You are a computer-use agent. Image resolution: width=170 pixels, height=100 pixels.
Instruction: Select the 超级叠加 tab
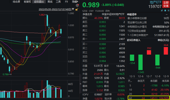[39, 2]
